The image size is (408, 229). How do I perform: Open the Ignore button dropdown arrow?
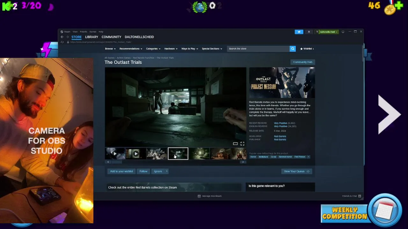point(166,171)
